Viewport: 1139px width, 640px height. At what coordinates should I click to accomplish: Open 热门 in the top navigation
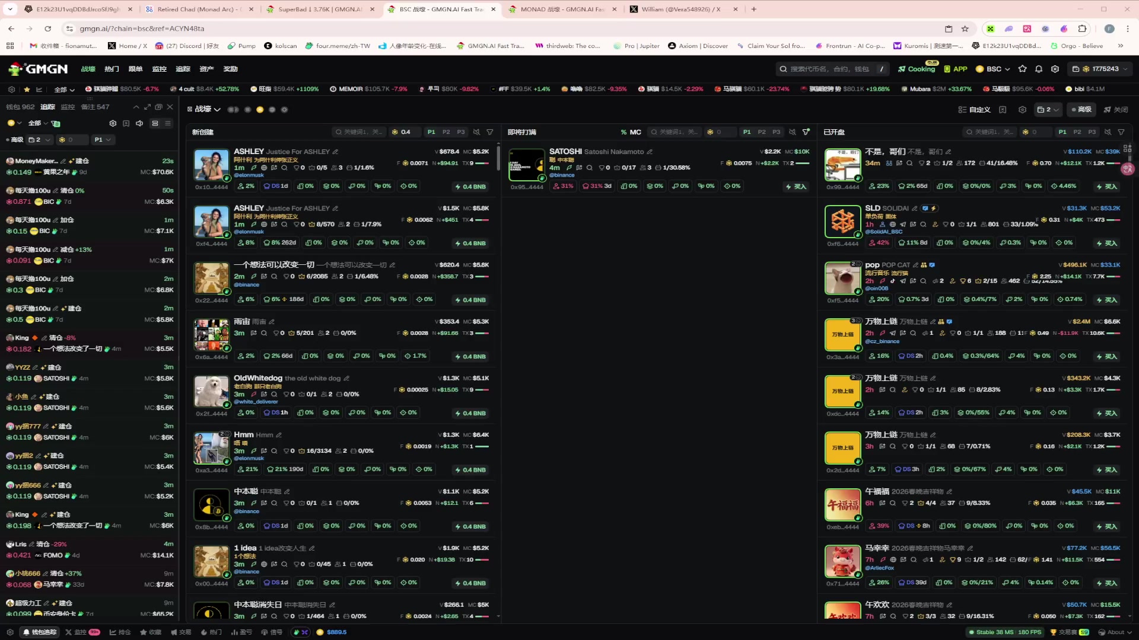[112, 69]
